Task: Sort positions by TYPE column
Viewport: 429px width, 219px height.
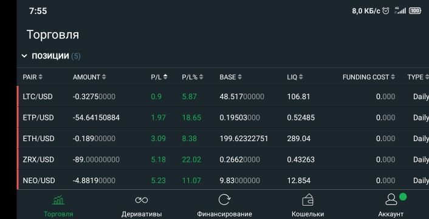Action: point(418,77)
